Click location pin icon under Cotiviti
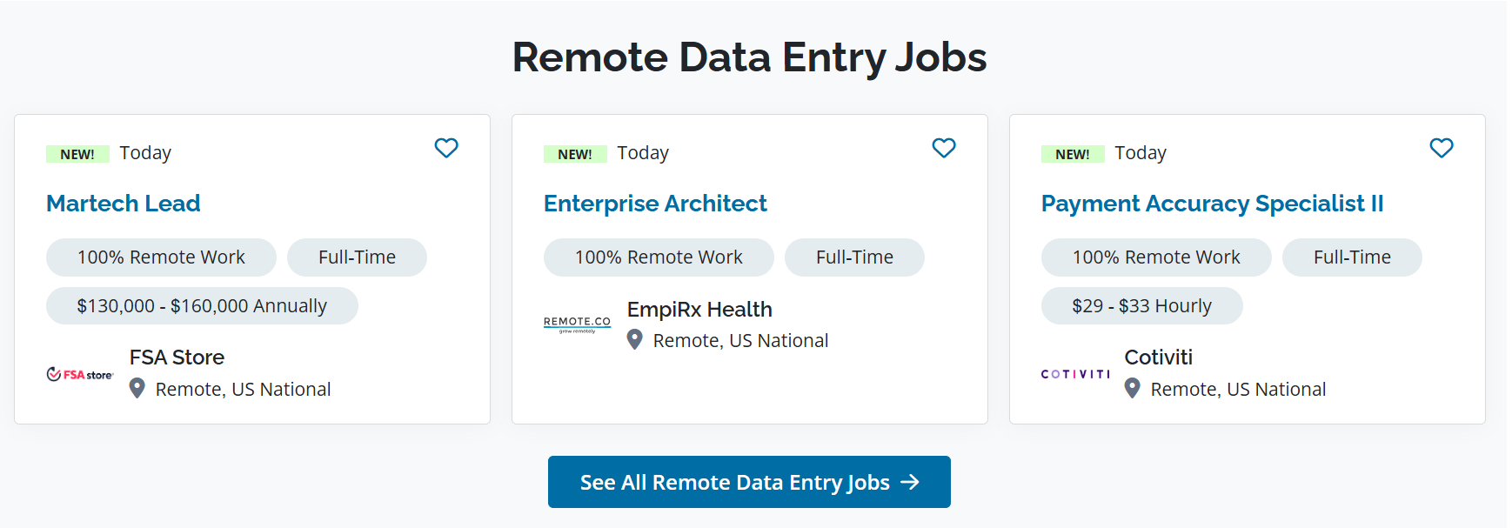1512x528 pixels. (x=1132, y=388)
